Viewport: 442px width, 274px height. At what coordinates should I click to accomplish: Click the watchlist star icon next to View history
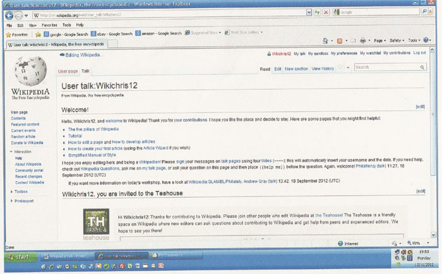coord(340,67)
